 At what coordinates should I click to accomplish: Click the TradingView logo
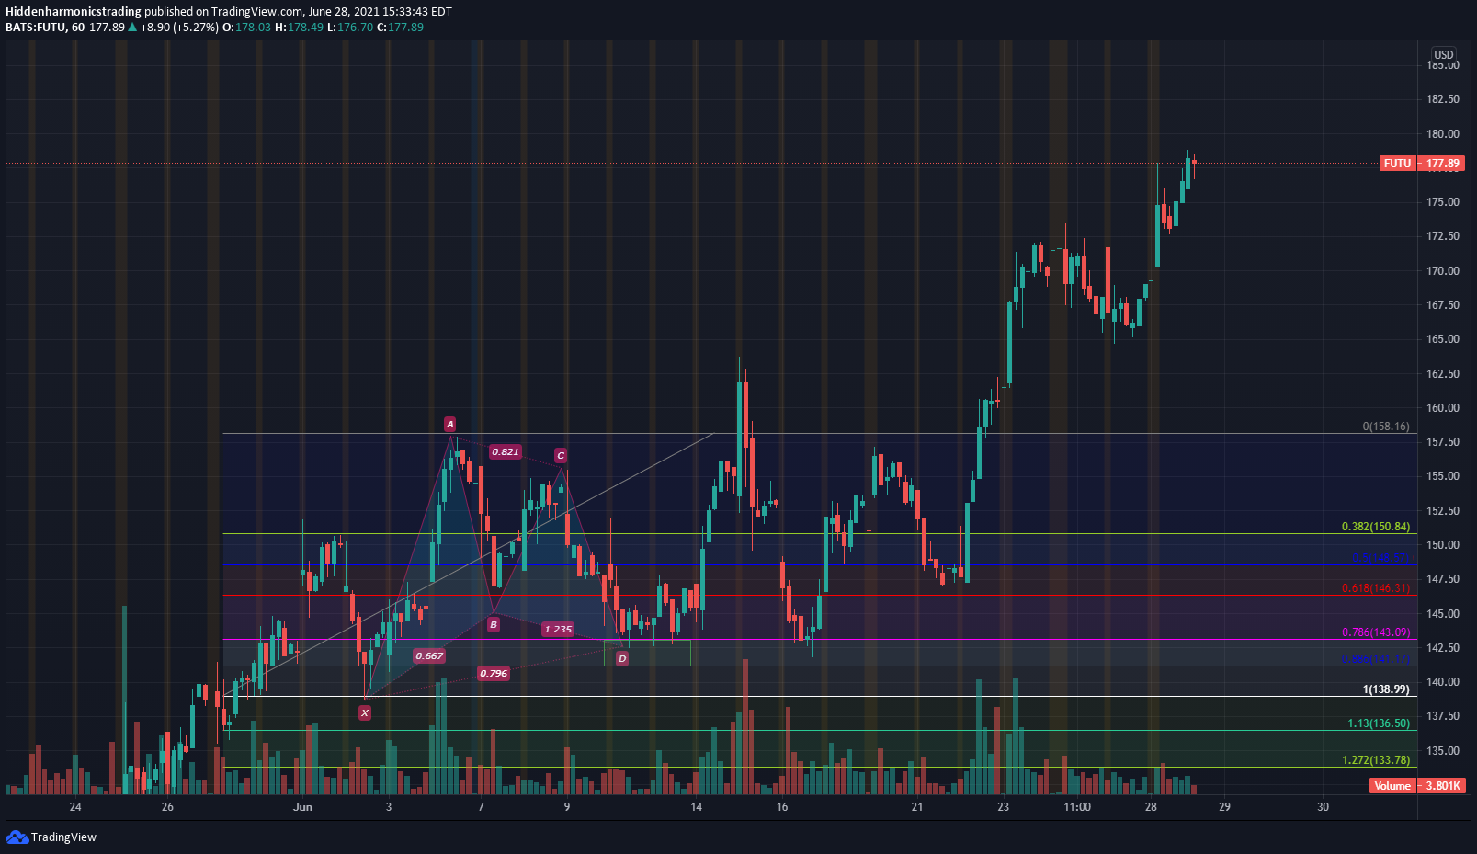point(51,837)
